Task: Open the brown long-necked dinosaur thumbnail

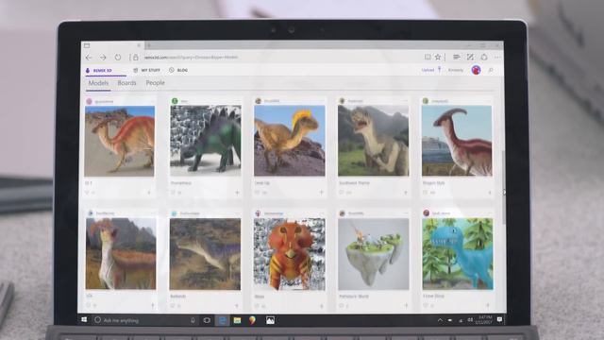Action: coord(205,254)
